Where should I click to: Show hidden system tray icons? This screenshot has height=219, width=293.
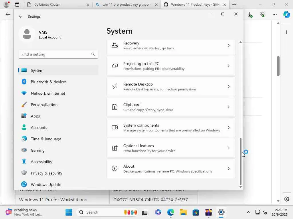[x=248, y=212]
